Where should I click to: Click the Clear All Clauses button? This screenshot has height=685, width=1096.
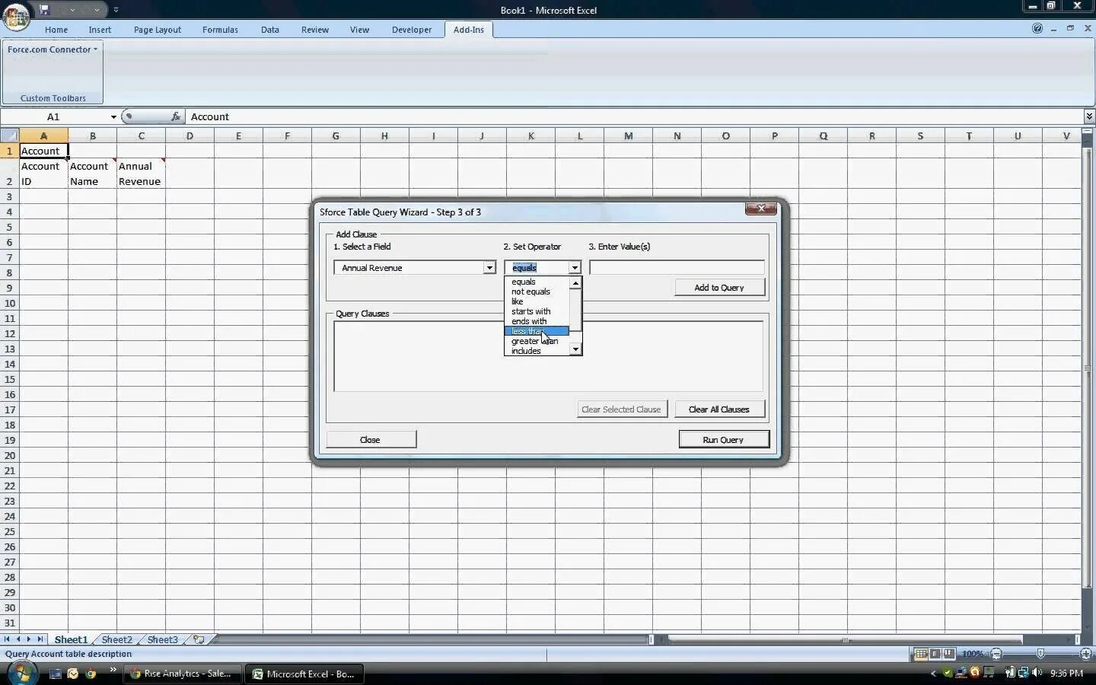(x=719, y=409)
